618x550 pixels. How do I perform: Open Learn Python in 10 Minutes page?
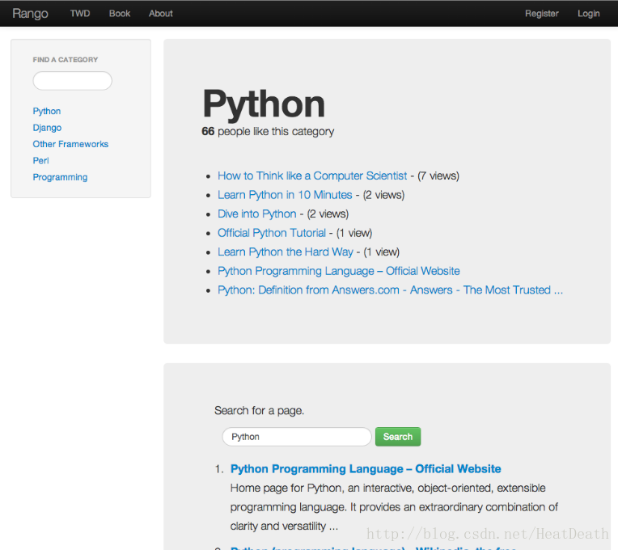pos(285,195)
